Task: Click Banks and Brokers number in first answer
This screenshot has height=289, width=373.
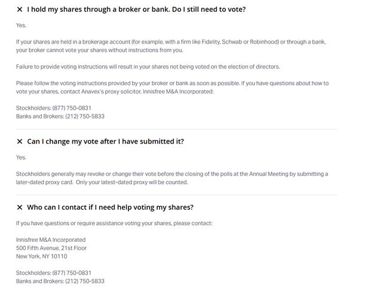Action: (x=85, y=116)
